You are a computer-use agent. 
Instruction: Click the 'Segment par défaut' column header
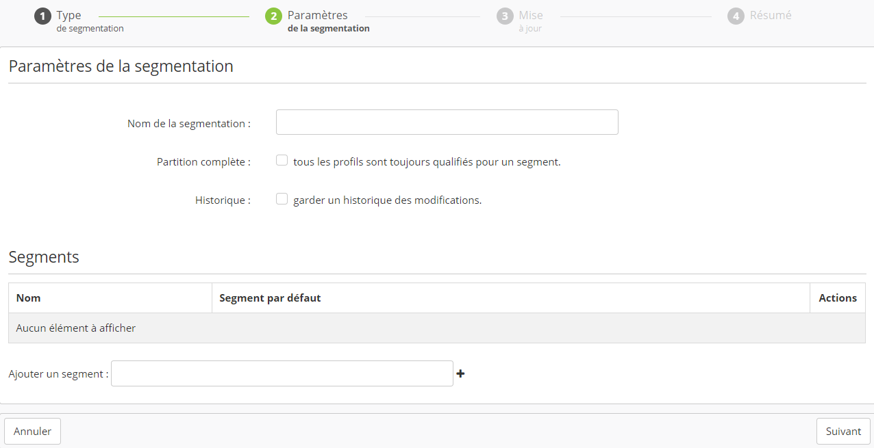(x=270, y=298)
